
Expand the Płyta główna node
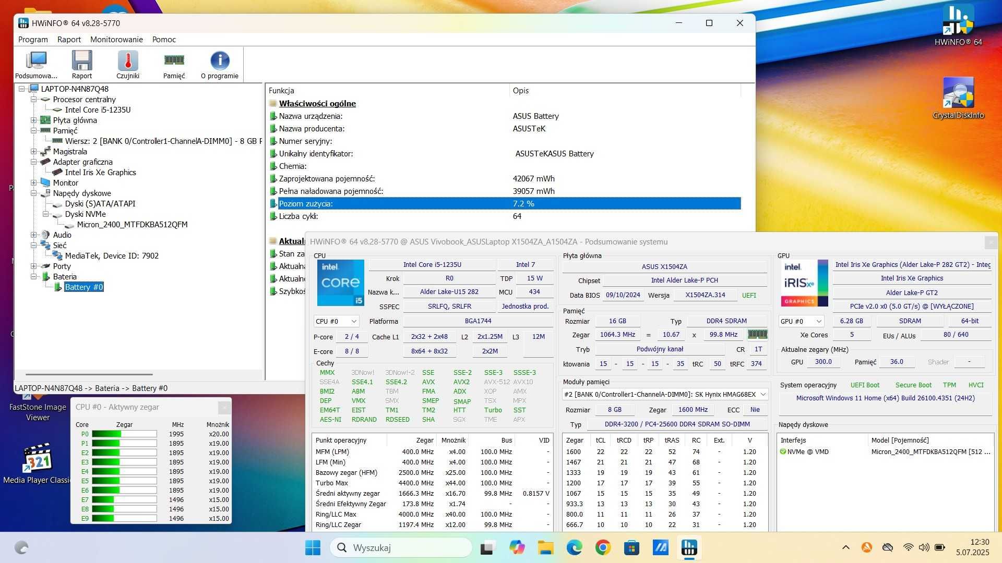point(33,120)
